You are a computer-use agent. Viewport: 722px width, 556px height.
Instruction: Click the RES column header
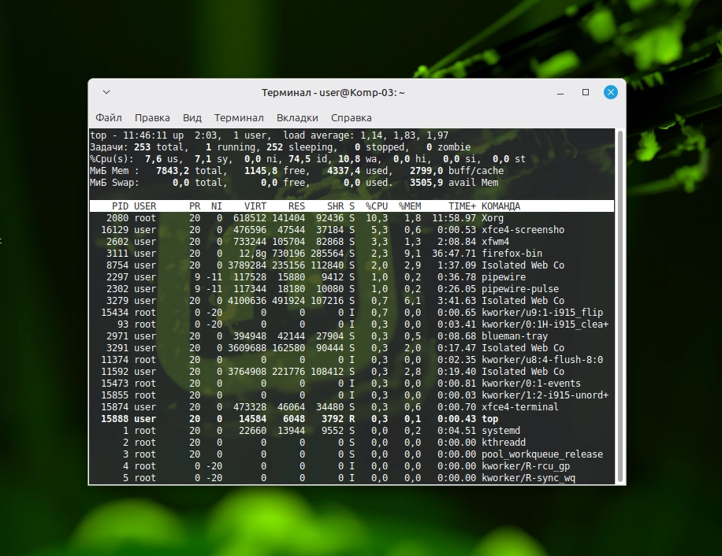[296, 206]
